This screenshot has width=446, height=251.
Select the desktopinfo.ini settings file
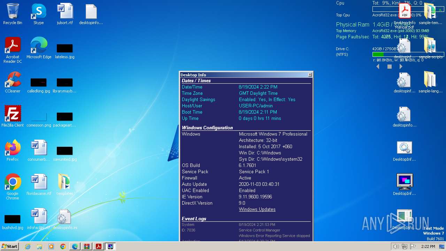(65, 219)
